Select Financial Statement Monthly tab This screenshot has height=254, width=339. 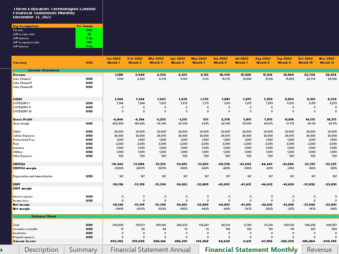pyautogui.click(x=251, y=250)
